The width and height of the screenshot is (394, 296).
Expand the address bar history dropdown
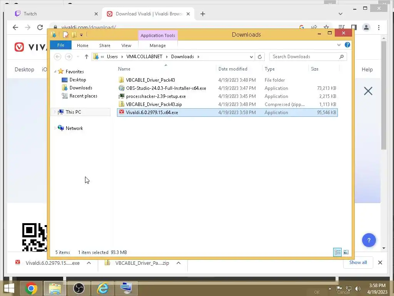(x=251, y=57)
